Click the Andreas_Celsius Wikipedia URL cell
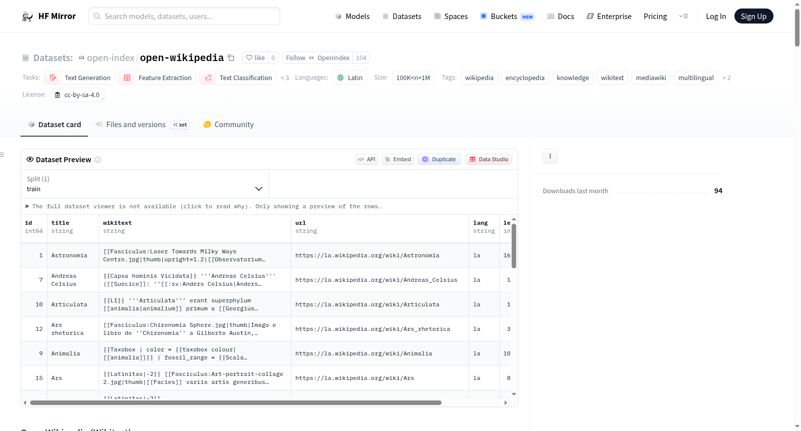 tap(380, 280)
